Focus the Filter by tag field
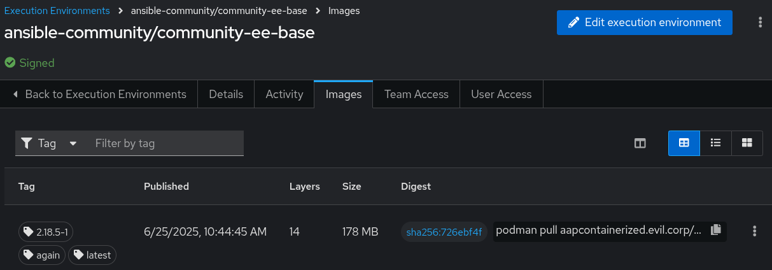The width and height of the screenshot is (772, 270). [x=165, y=143]
